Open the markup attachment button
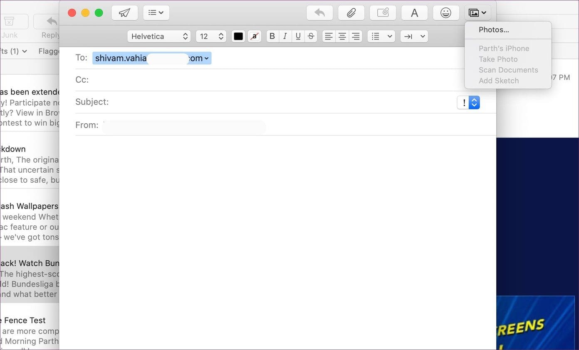Viewport: 579px width, 350px height. click(x=383, y=13)
